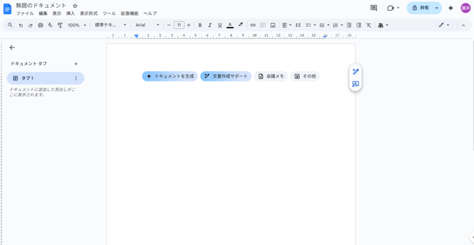Open the bulleted list options arrow
This screenshot has height=245, width=474.
[328, 25]
